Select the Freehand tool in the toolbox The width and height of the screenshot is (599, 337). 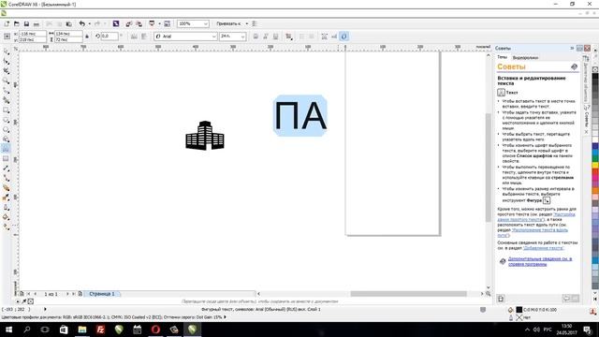7,91
